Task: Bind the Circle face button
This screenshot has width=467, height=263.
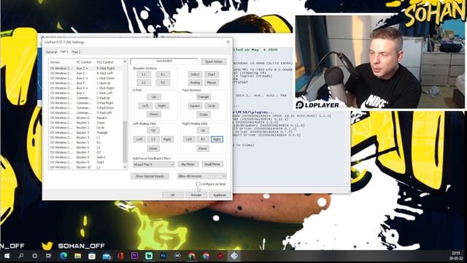Action: [x=212, y=106]
